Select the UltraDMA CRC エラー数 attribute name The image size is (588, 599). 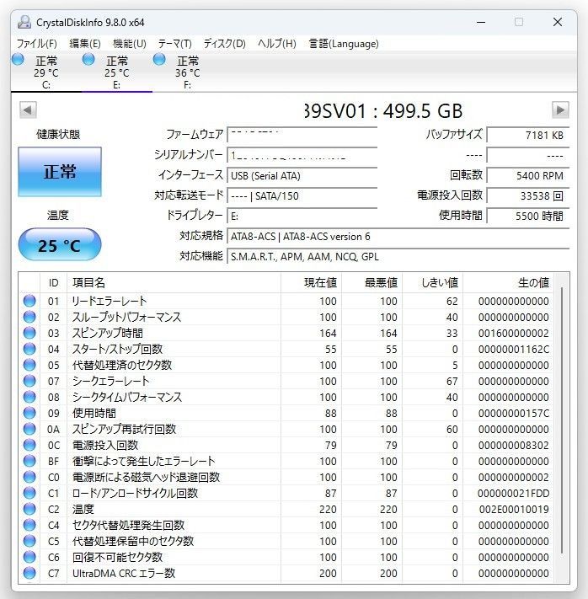pyautogui.click(x=124, y=574)
